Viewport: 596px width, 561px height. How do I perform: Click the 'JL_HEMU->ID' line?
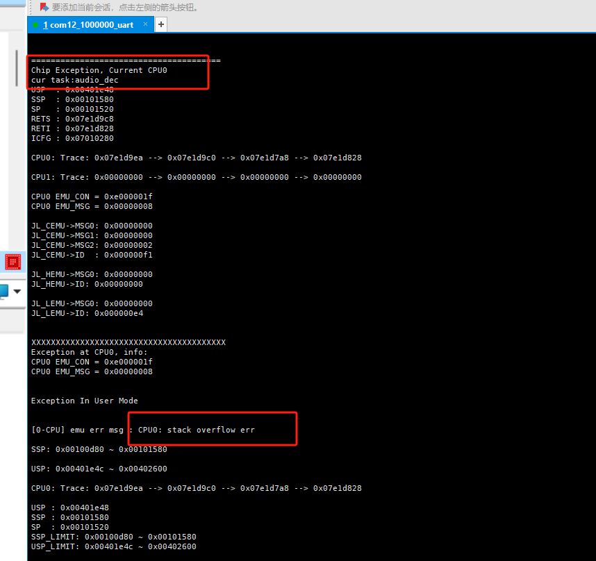pos(87,284)
